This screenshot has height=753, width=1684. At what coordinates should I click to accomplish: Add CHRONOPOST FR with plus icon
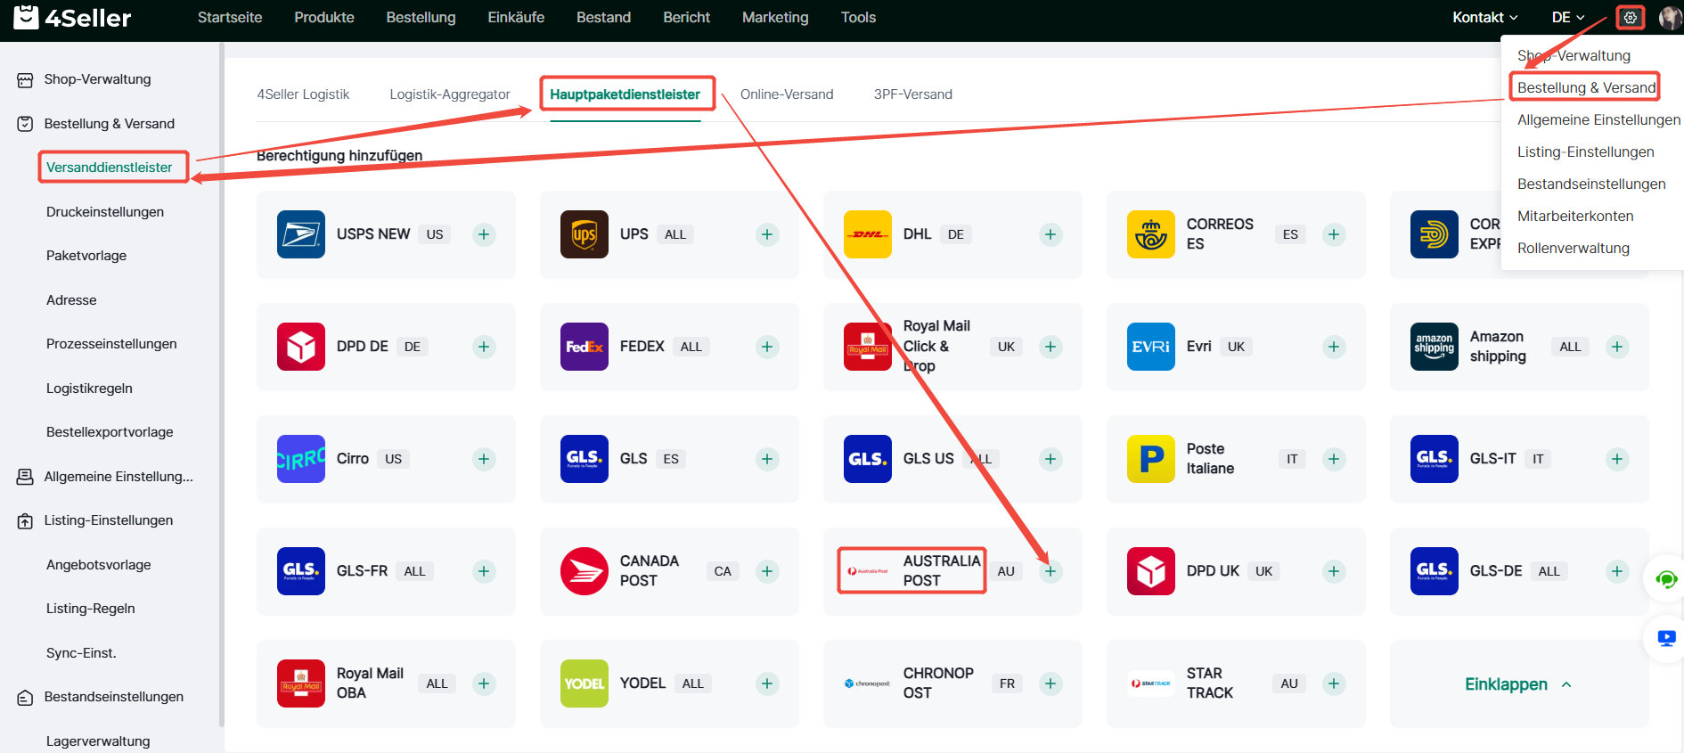pos(1050,683)
